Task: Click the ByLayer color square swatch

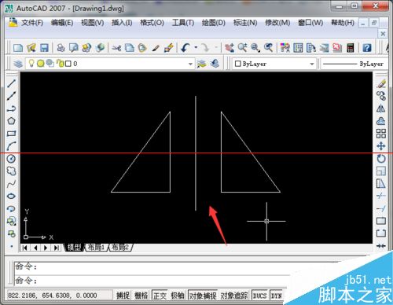Action: [237, 64]
